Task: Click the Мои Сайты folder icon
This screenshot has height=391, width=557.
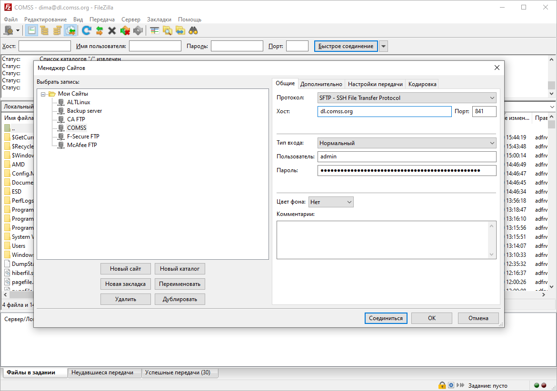Action: pos(52,94)
